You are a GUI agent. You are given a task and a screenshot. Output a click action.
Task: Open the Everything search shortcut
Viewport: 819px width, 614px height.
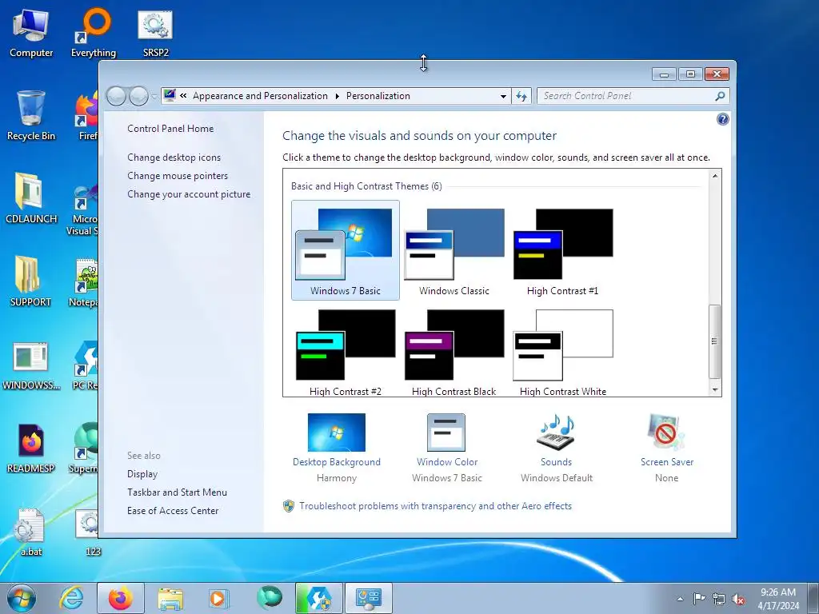click(94, 34)
